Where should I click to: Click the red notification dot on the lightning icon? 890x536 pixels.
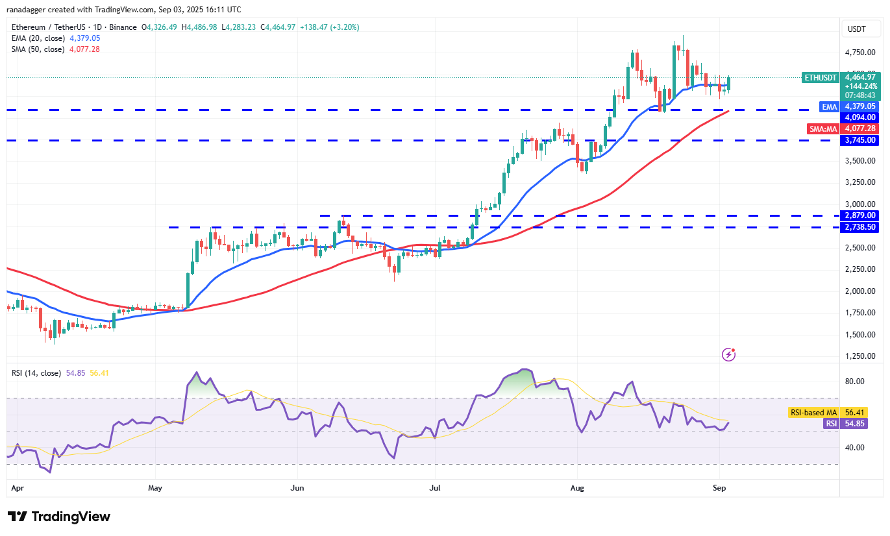pyautogui.click(x=734, y=350)
